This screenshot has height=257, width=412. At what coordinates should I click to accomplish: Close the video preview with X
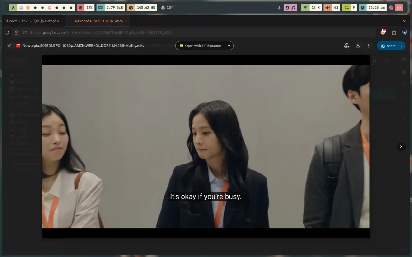[9, 46]
